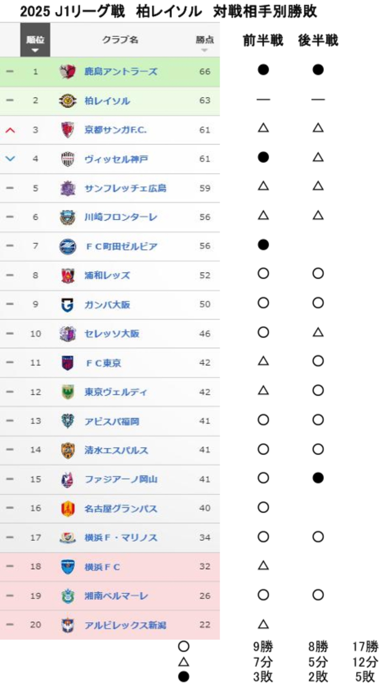This screenshot has width=385, height=685.
Task: Click the Vissel Kobe crest icon
Action: coord(67,159)
